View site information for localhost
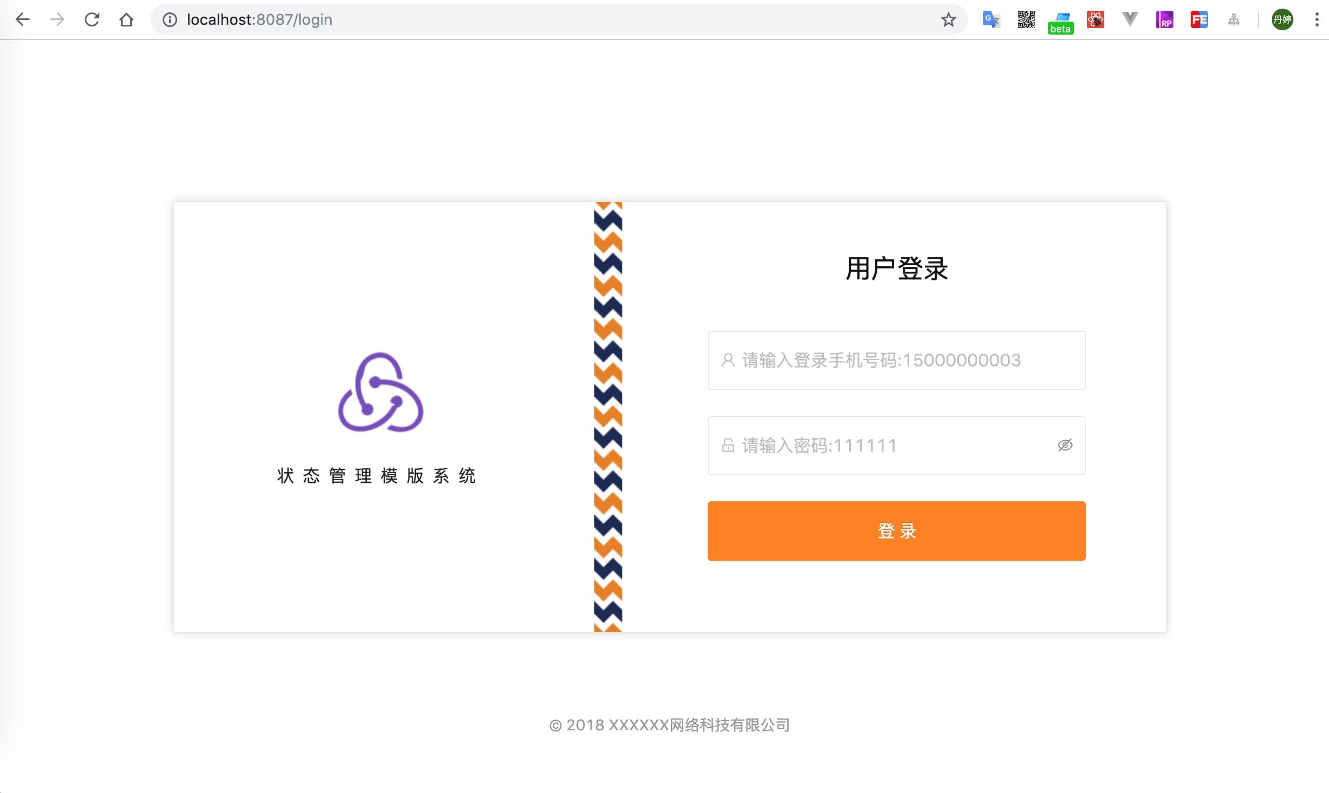The width and height of the screenshot is (1329, 793). pos(170,20)
